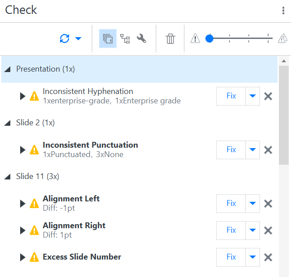This screenshot has width=291, height=277.
Task: Fix the Inconsistent Hyphenation issue
Action: coord(231,96)
